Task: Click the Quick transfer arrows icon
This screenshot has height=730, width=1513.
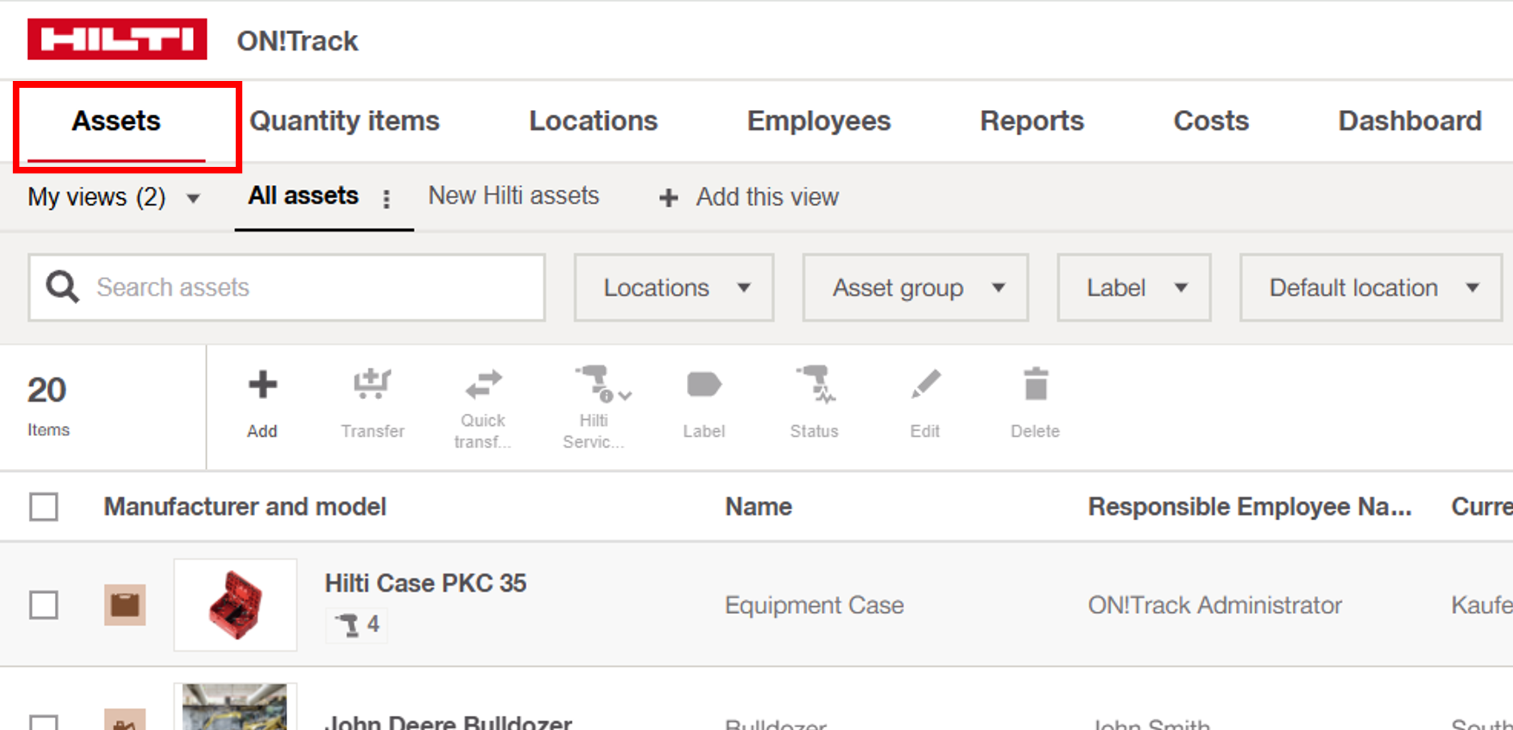Action: [483, 384]
